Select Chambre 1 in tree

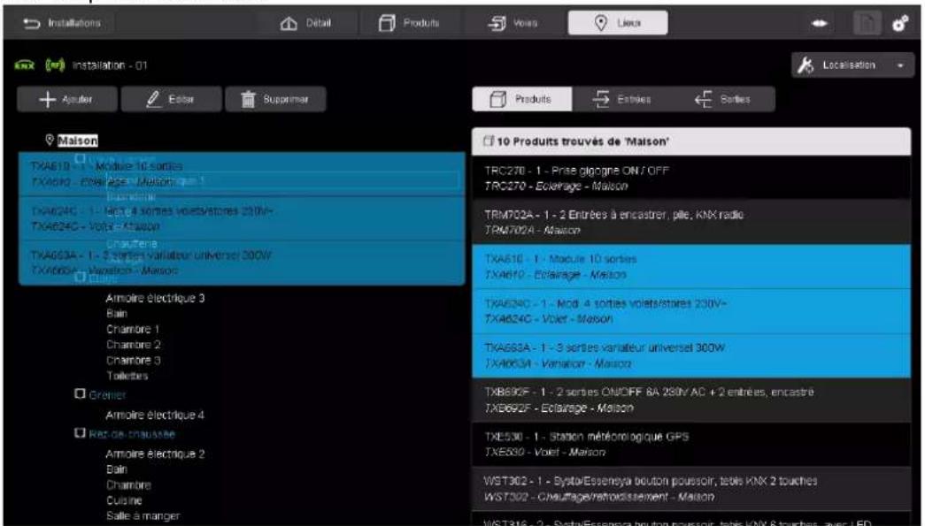(x=133, y=329)
